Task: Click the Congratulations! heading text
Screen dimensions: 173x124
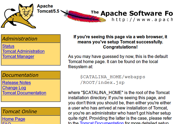Action: (x=120, y=47)
